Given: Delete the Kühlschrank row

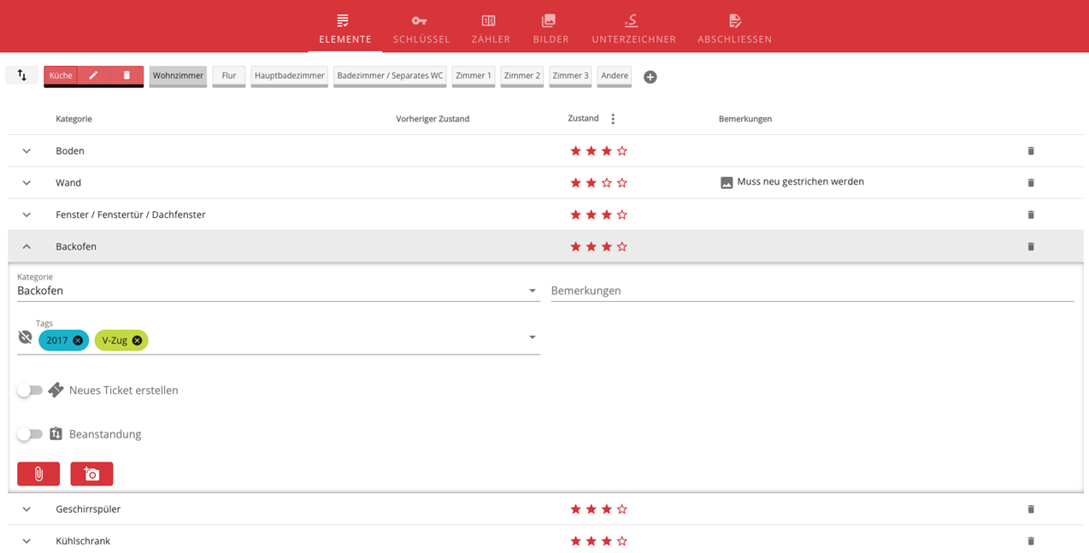Looking at the screenshot, I should (1031, 541).
